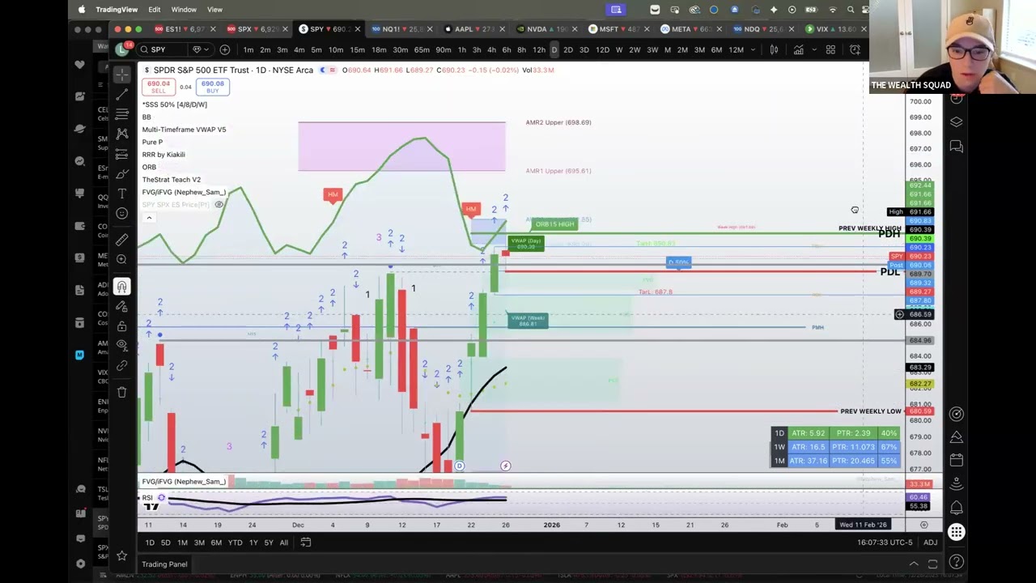Viewport: 1036px width, 583px height.
Task: Open the indicators icon in top toolbar
Action: (x=799, y=49)
